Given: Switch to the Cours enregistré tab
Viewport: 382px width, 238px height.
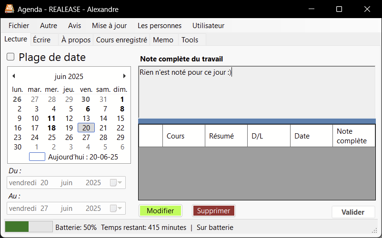Looking at the screenshot, I should click(121, 40).
